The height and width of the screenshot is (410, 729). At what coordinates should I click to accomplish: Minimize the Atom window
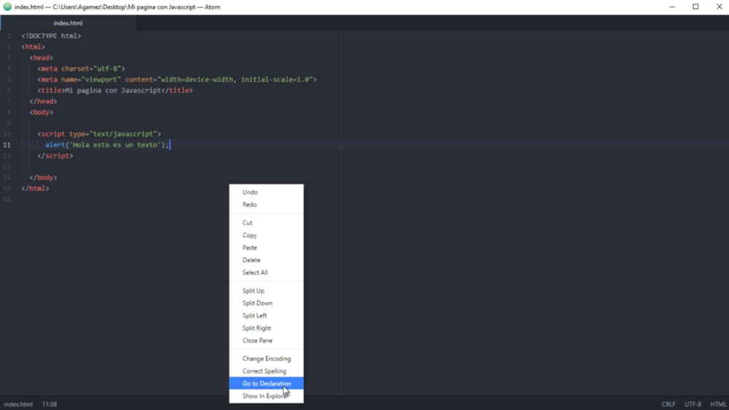click(672, 7)
